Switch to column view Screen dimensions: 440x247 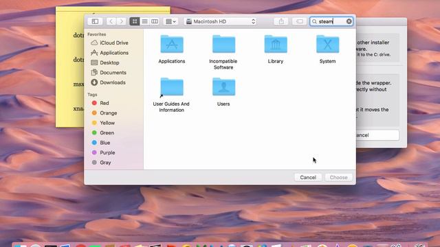(155, 21)
